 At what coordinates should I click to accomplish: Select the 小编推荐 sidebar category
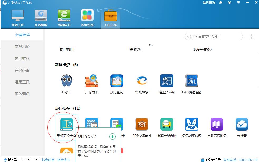(x=22, y=35)
